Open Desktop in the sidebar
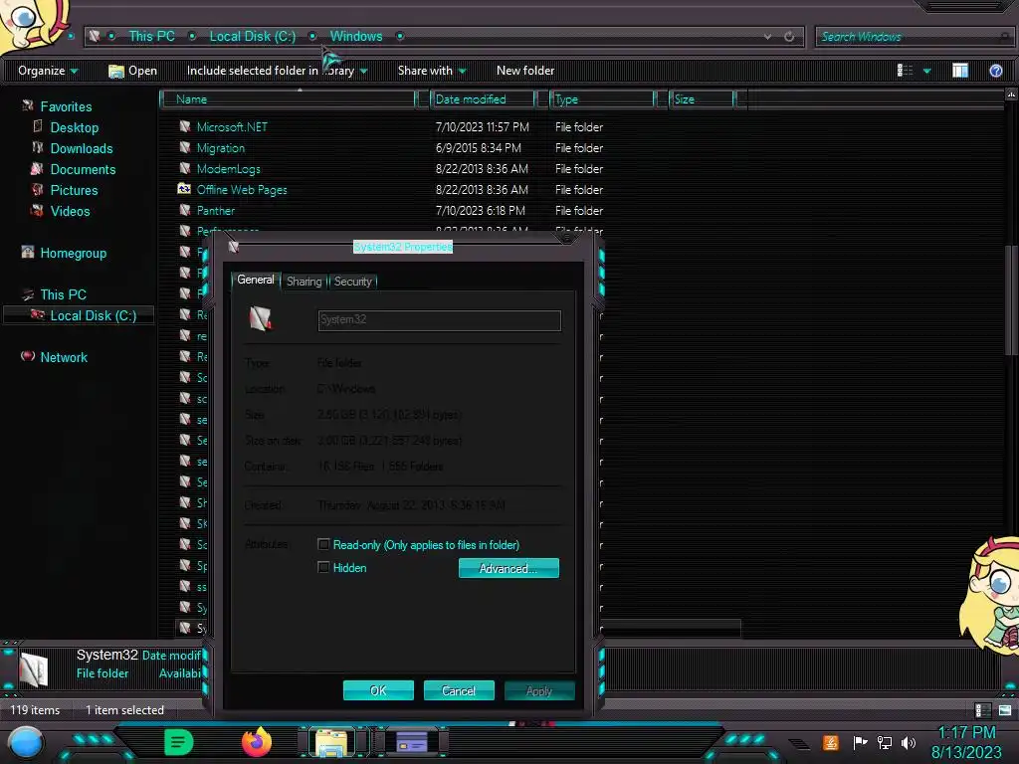This screenshot has width=1019, height=764. point(75,127)
